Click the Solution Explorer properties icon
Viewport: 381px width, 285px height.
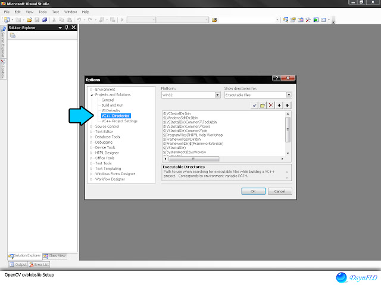[13, 36]
